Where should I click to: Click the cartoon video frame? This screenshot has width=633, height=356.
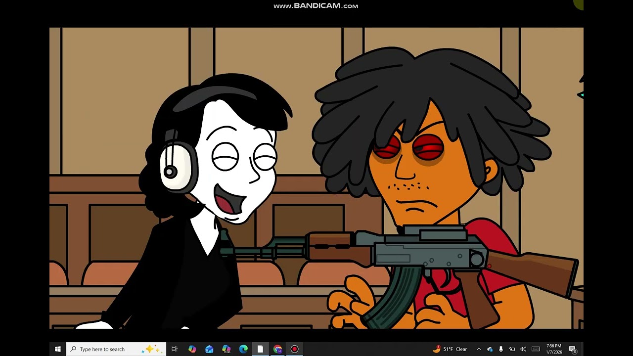pyautogui.click(x=316, y=178)
